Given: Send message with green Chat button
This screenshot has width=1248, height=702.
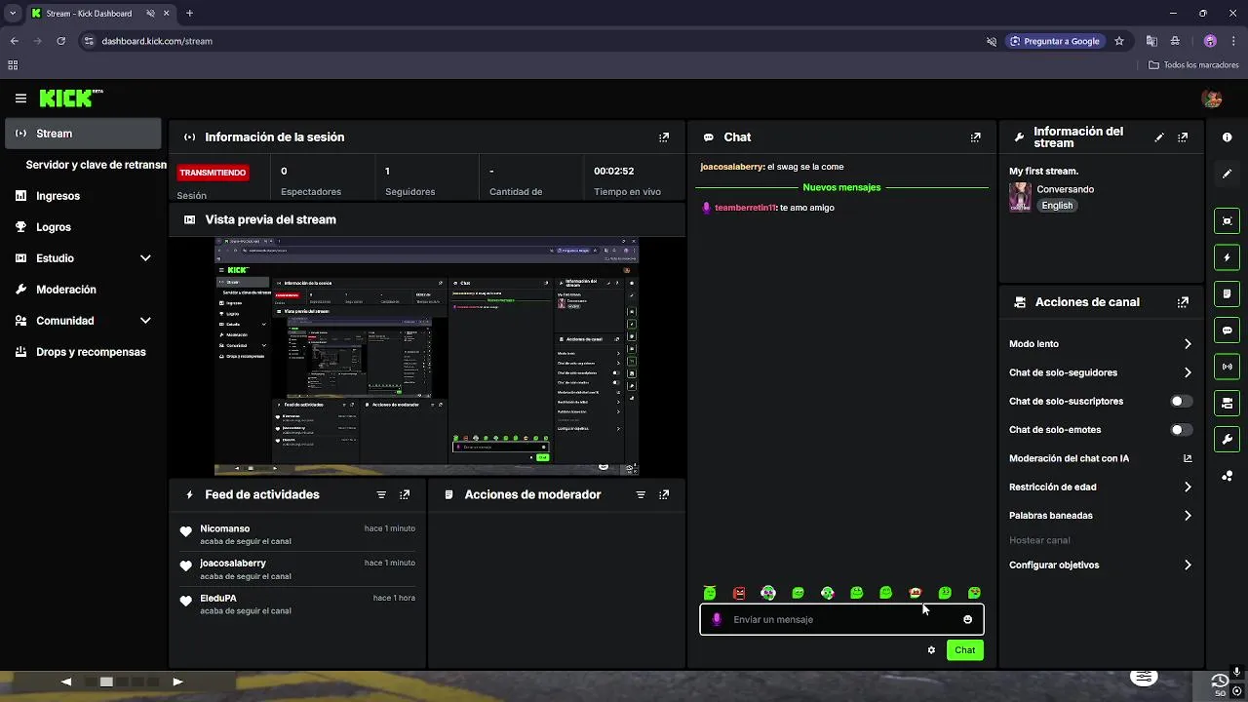Looking at the screenshot, I should pos(964,650).
